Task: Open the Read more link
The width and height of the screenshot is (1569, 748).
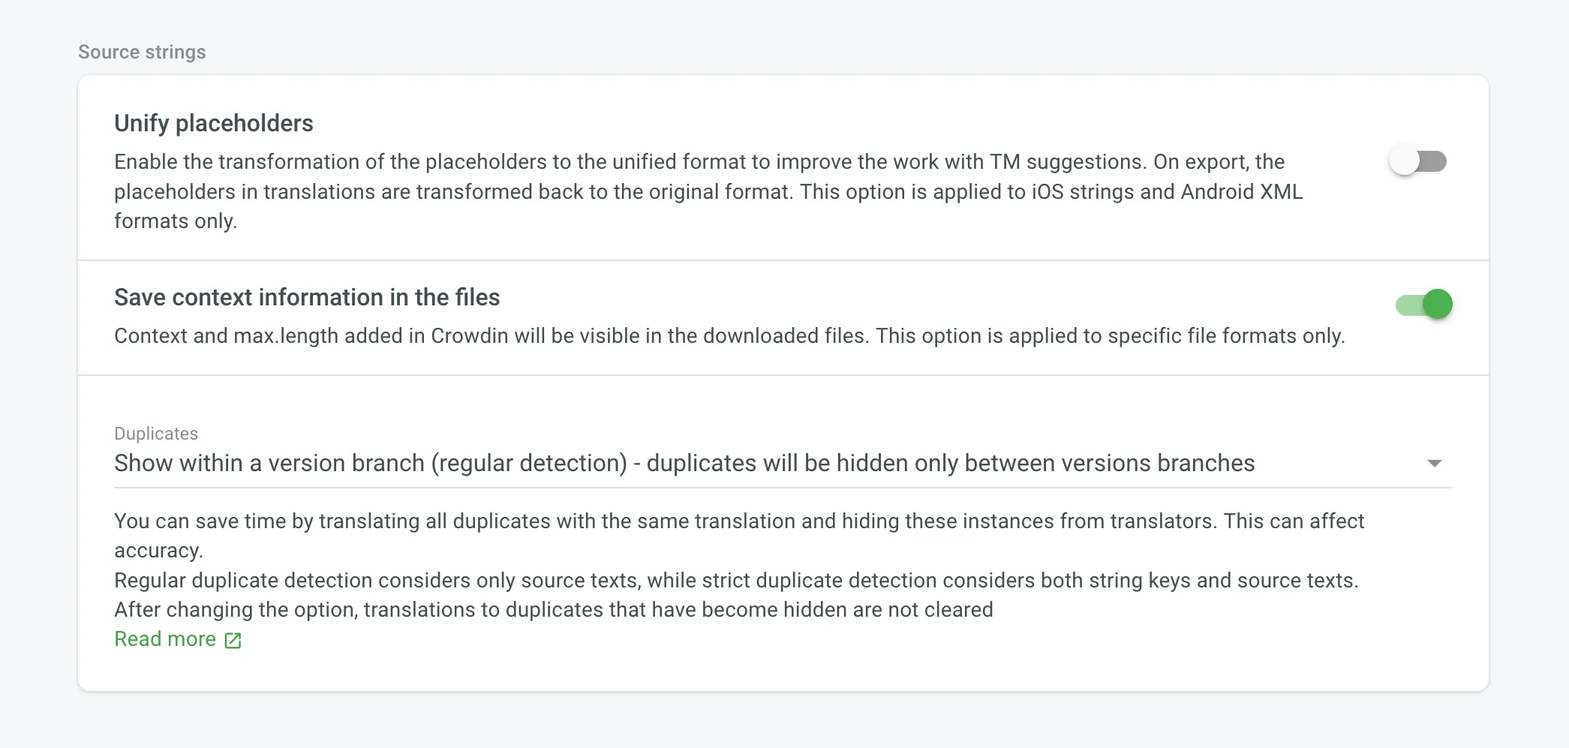Action: click(165, 639)
